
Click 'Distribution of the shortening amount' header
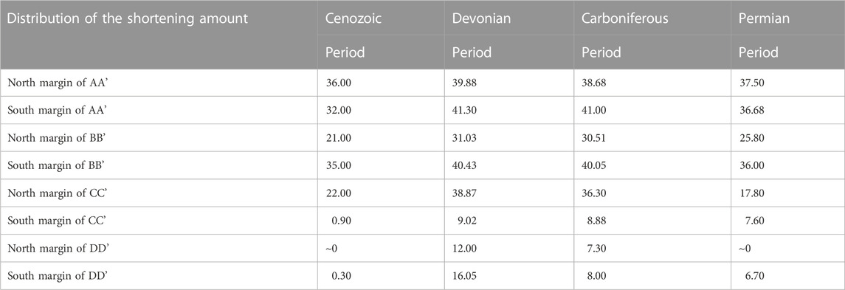pyautogui.click(x=128, y=18)
